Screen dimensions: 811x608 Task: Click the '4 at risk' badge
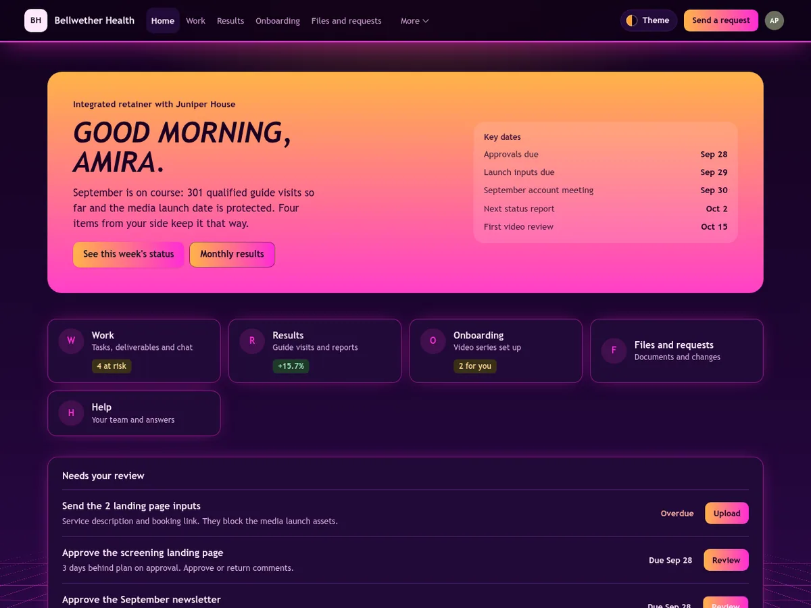(x=112, y=366)
